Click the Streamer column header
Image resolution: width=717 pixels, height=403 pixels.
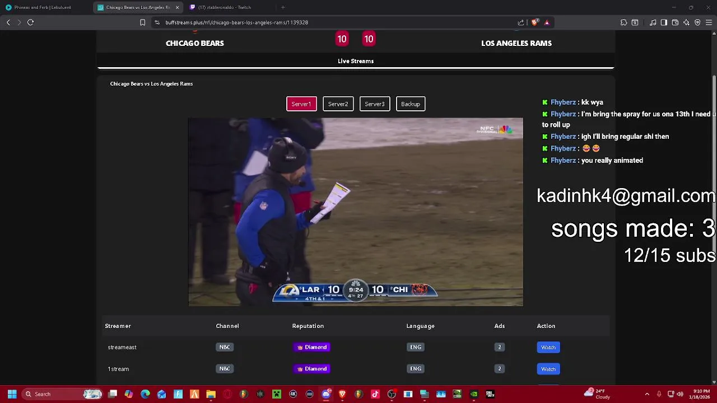118,326
